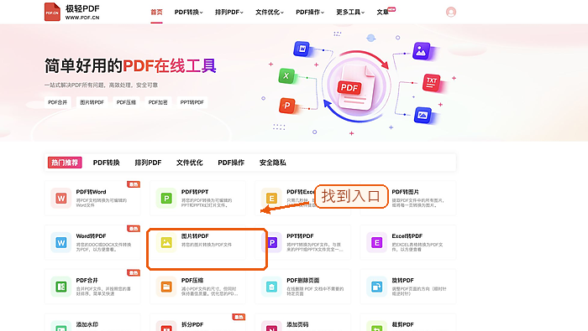Open the PDF转Word card title
This screenshot has width=588, height=331.
coord(91,192)
